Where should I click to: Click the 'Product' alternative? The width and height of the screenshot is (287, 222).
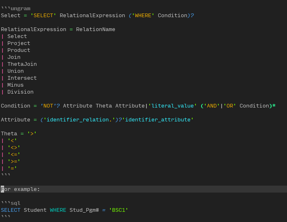click(x=19, y=50)
